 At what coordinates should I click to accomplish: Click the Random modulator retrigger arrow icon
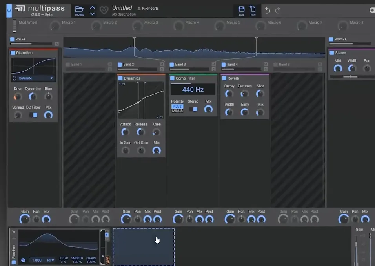(x=23, y=260)
